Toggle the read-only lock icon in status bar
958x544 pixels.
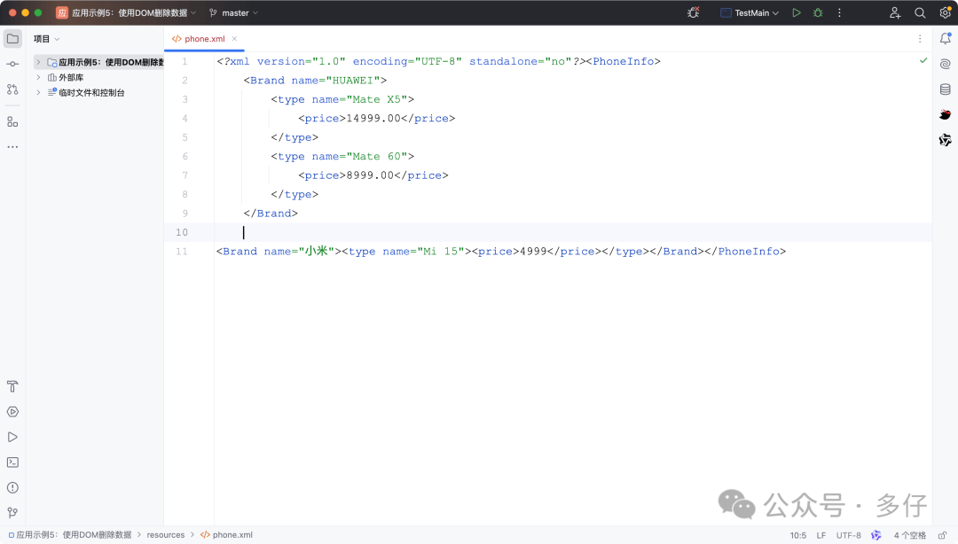tap(943, 535)
